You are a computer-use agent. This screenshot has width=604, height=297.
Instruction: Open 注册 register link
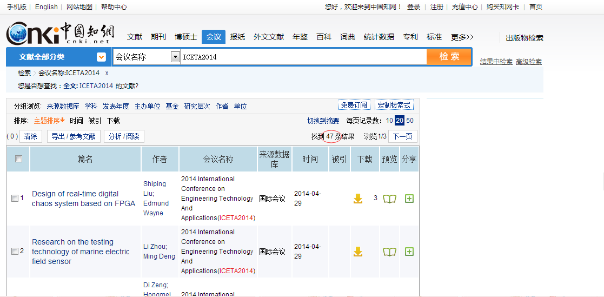coord(436,7)
